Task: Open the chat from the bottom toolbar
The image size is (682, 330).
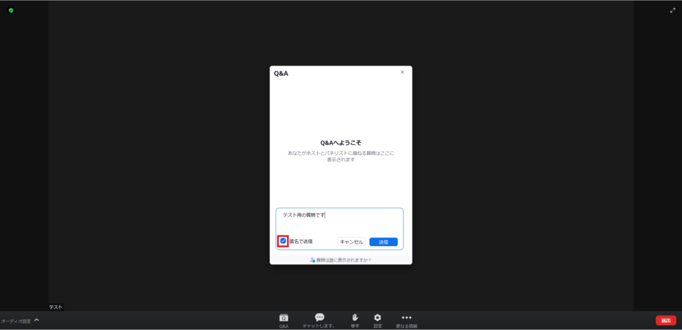Action: (319, 319)
